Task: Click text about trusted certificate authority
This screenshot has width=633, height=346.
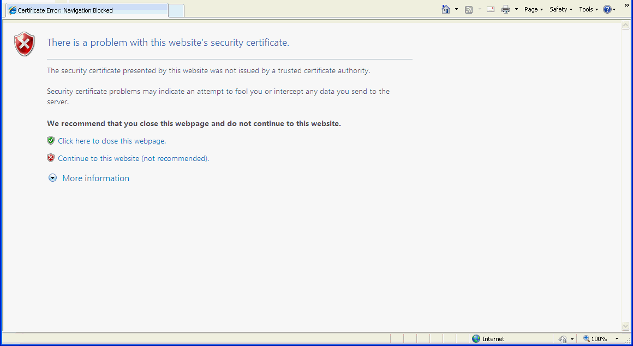Action: coord(208,70)
